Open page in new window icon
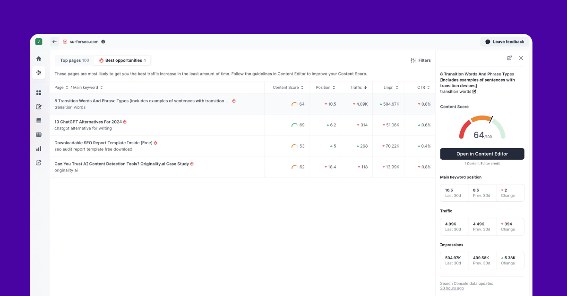This screenshot has height=296, width=567. [509, 58]
